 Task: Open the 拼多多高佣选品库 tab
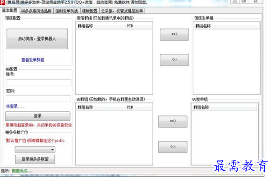click(37, 11)
